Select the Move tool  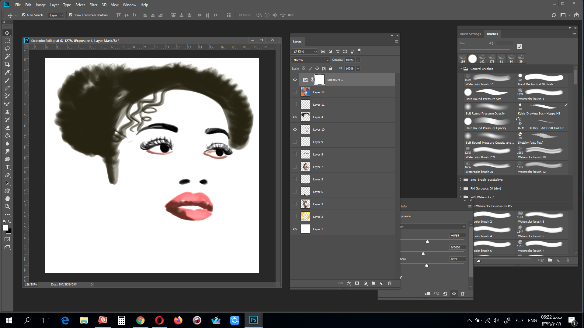pyautogui.click(x=7, y=33)
